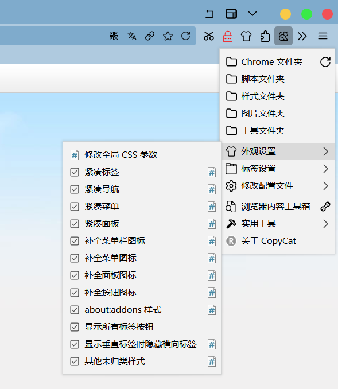Click the link icon beside 浏览器内容工具箱
Screen dimensions: 338x389
(x=325, y=207)
